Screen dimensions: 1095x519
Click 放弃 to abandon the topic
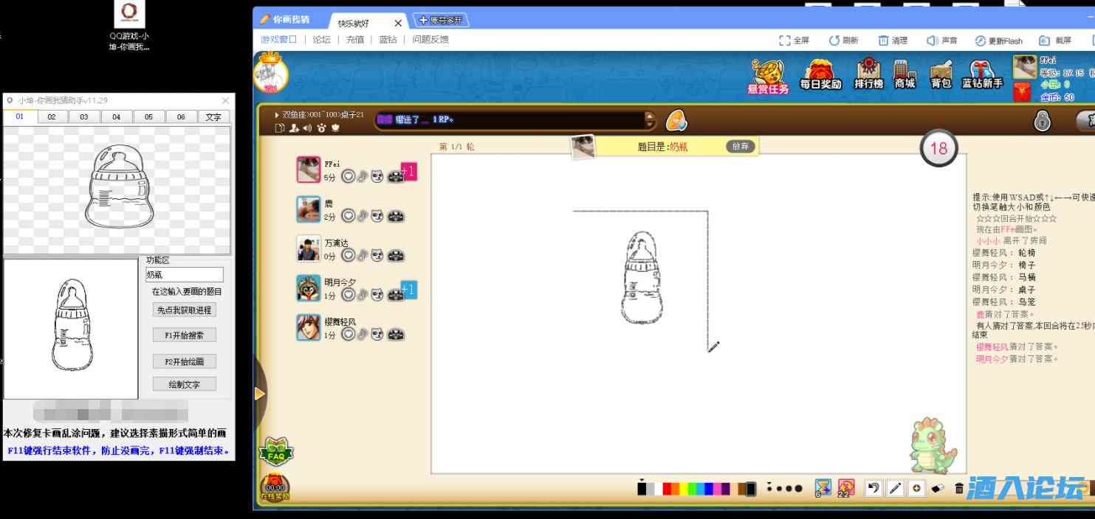click(739, 146)
